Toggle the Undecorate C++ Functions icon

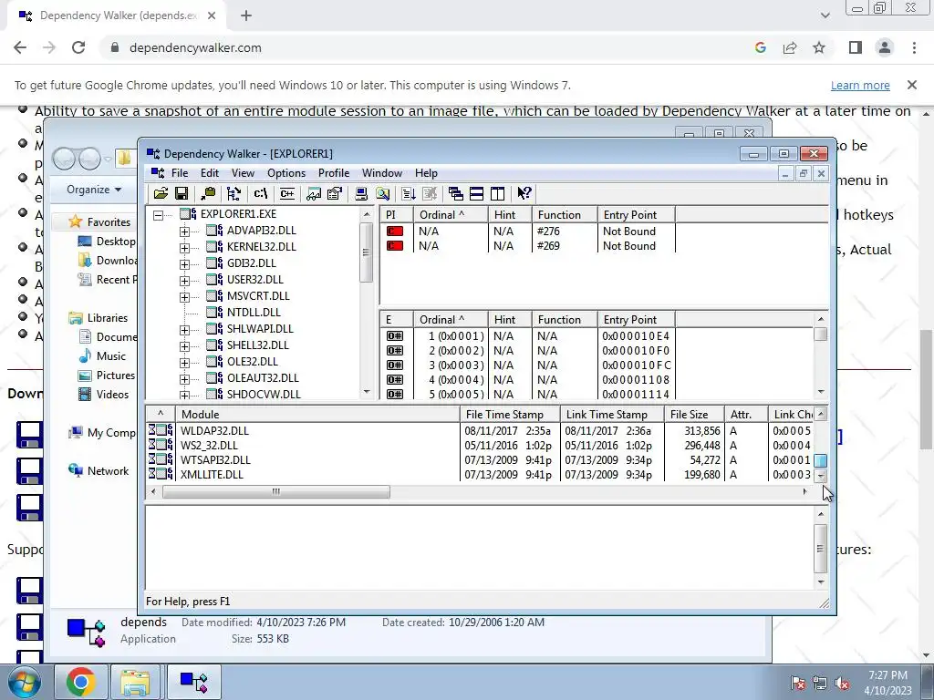pos(287,193)
